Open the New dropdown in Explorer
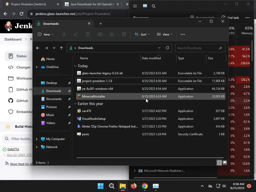256x192 pixels. pyautogui.click(x=45, y=34)
